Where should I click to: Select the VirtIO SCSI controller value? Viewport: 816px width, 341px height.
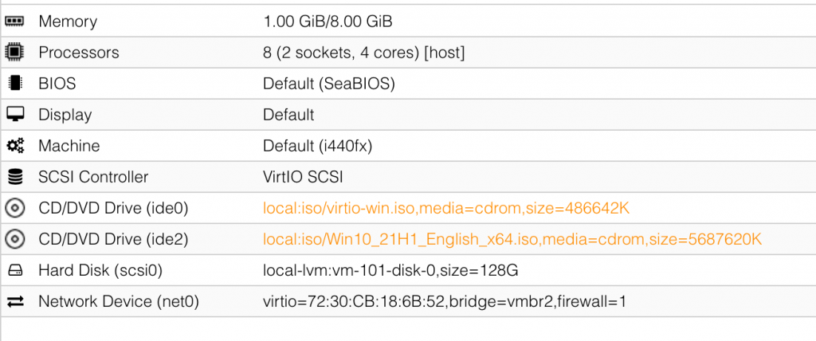308,177
